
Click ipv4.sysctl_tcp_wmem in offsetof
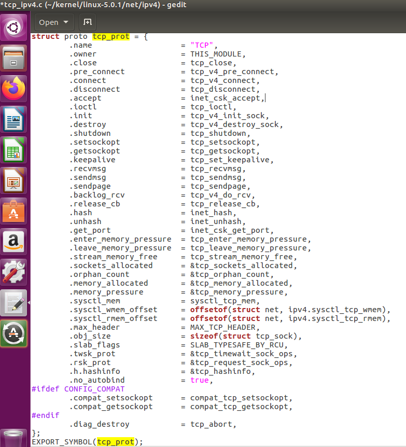click(x=335, y=310)
